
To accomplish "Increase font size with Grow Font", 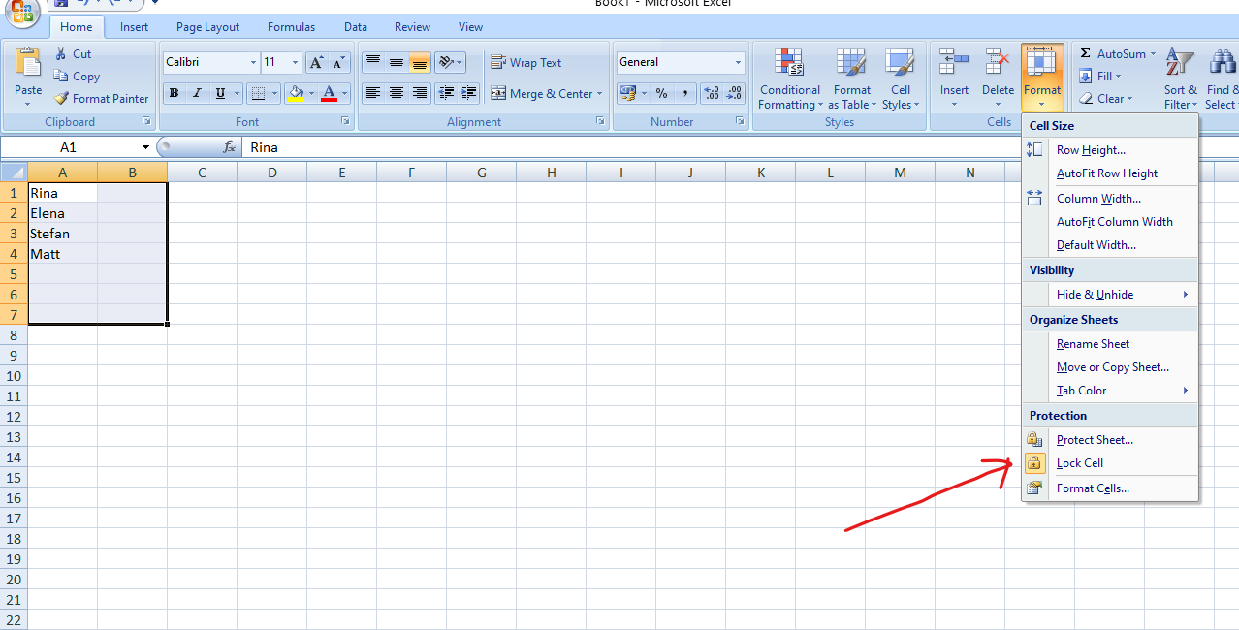I will 316,63.
